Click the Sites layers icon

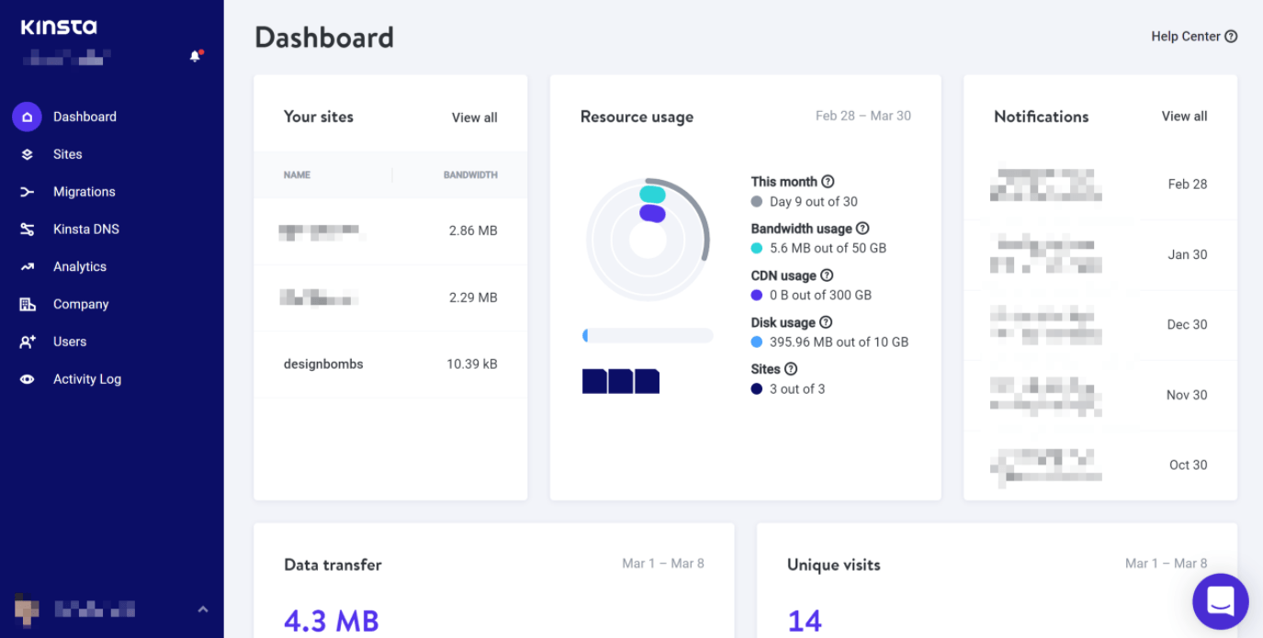point(27,154)
